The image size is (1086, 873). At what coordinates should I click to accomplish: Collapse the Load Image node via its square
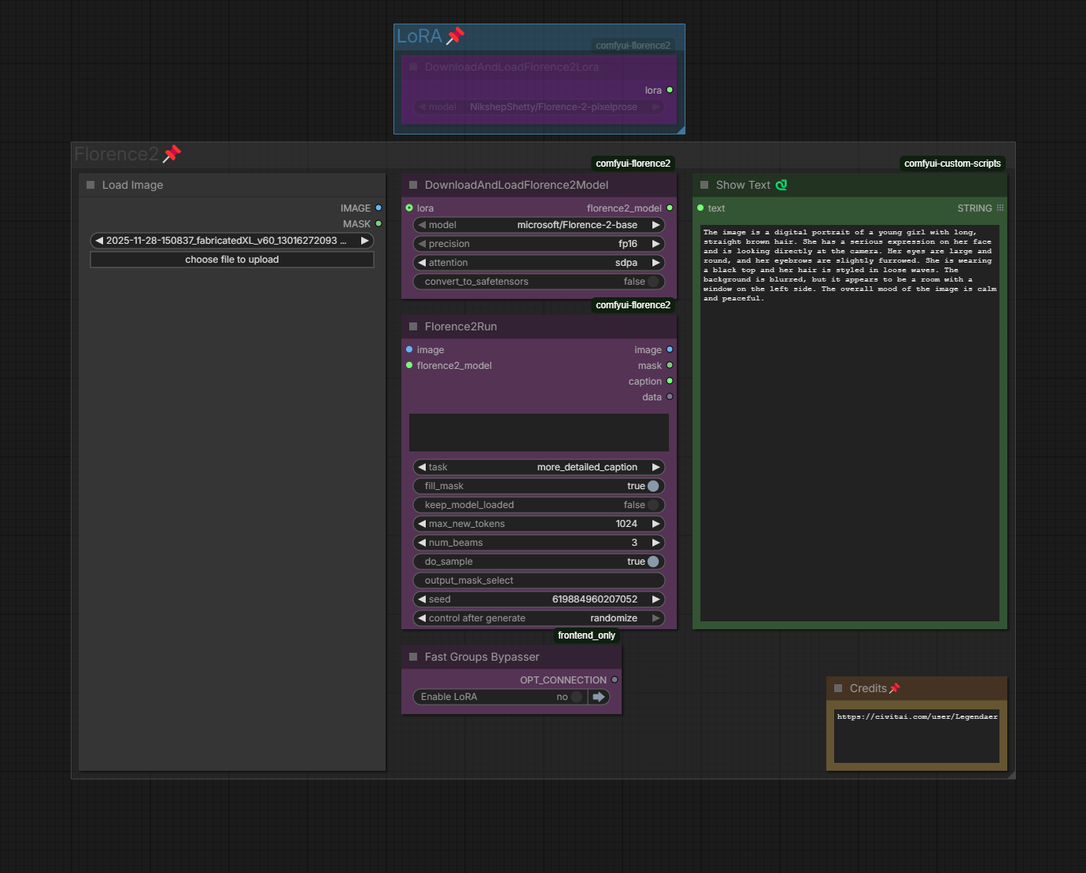90,185
